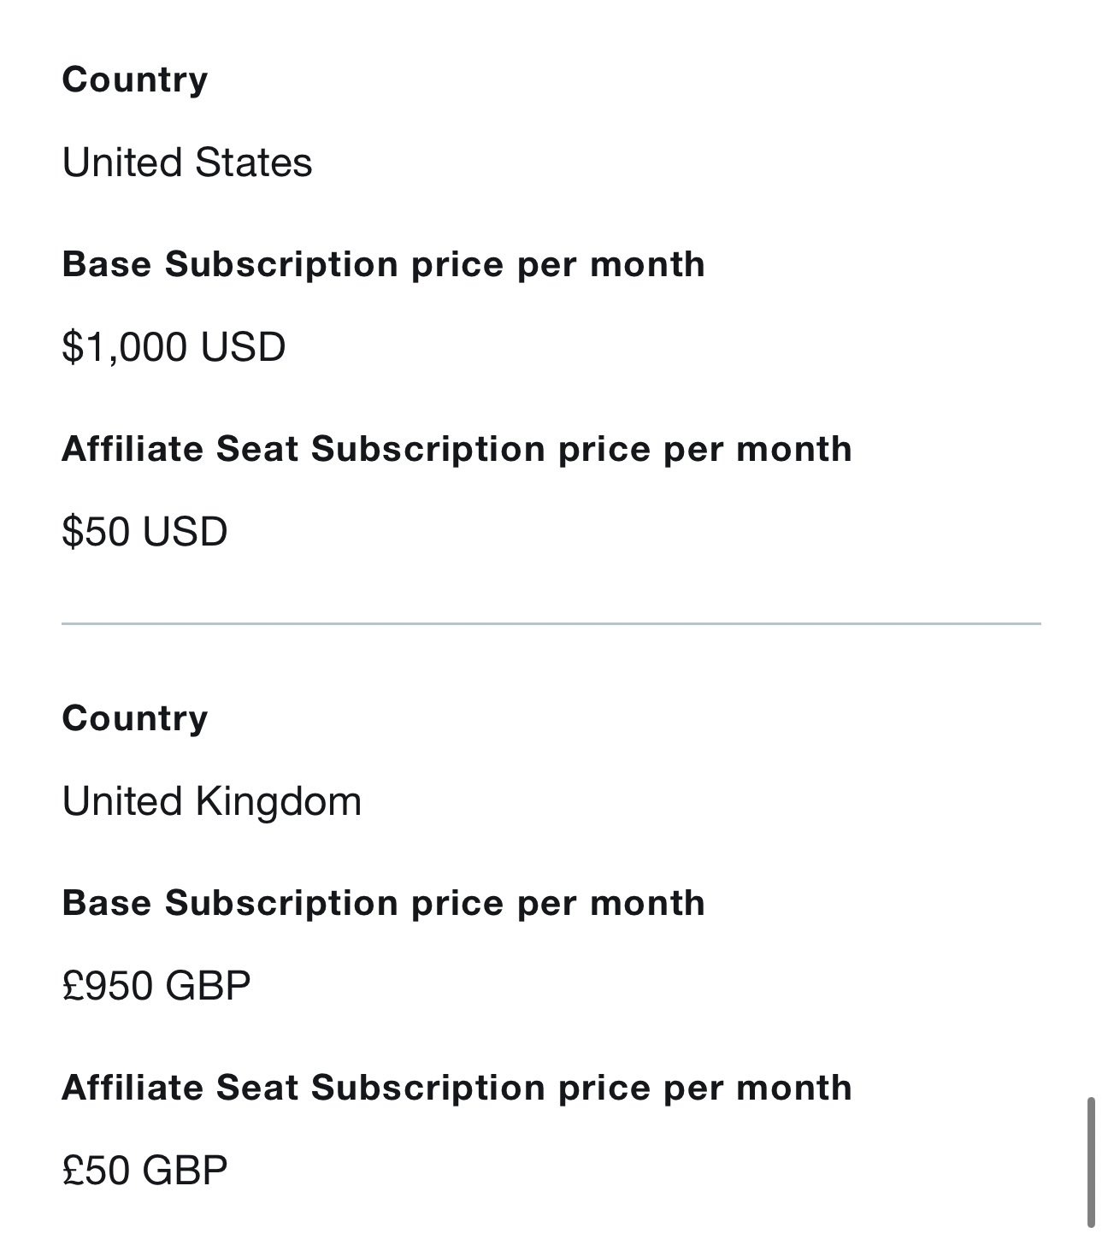
Task: Select the United States country value
Action: pyautogui.click(x=187, y=162)
